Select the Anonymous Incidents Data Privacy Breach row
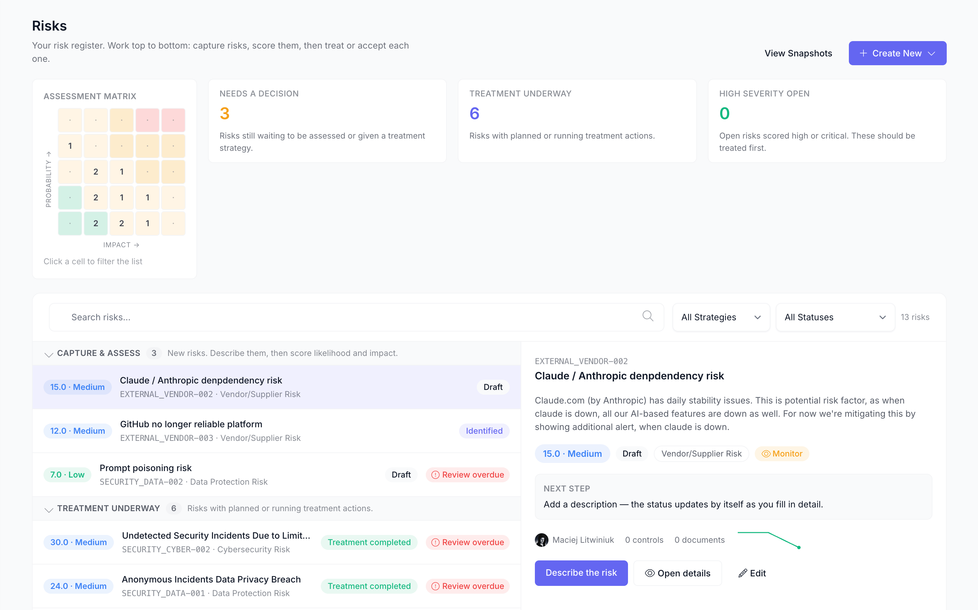 tap(277, 586)
